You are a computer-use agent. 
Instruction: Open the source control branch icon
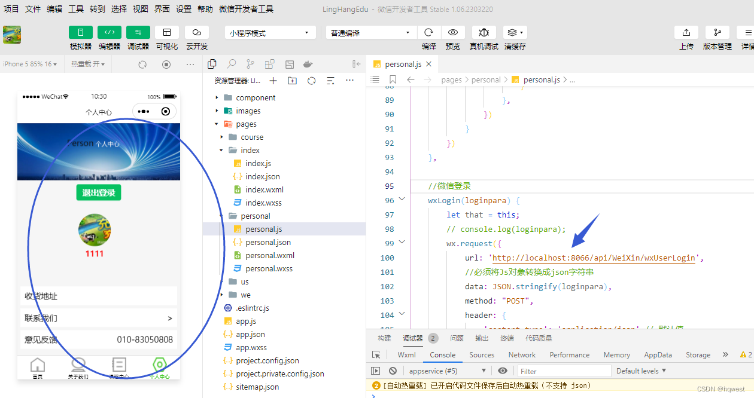[250, 64]
